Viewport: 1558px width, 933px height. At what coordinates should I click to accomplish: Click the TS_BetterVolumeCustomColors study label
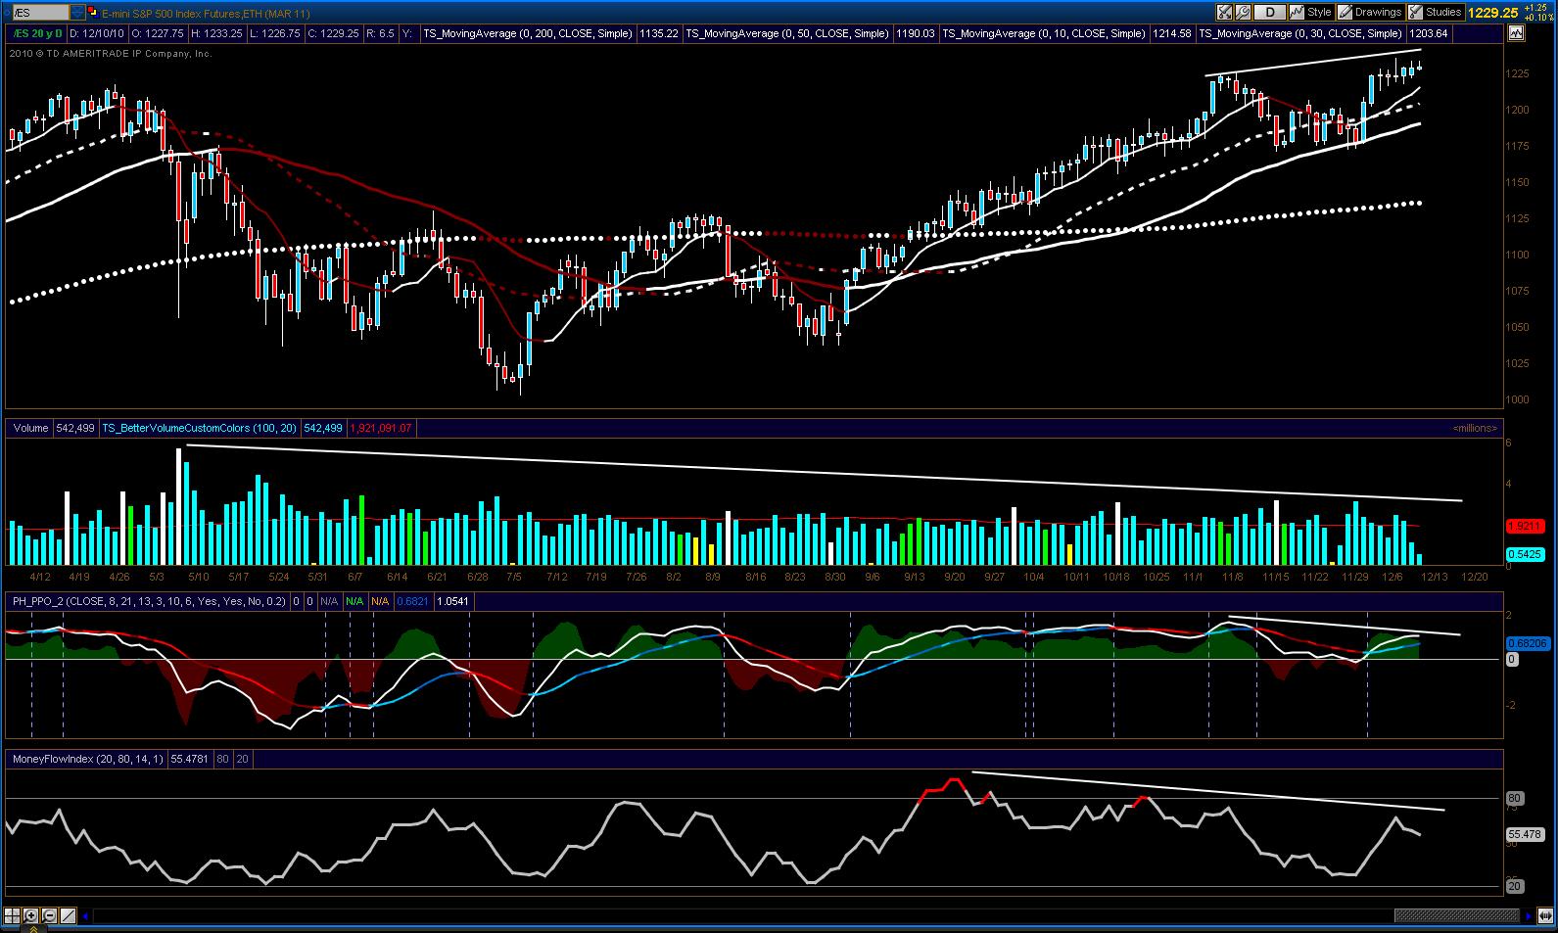coord(198,428)
